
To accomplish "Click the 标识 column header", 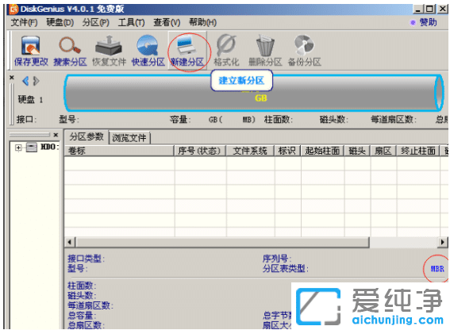I will point(287,151).
